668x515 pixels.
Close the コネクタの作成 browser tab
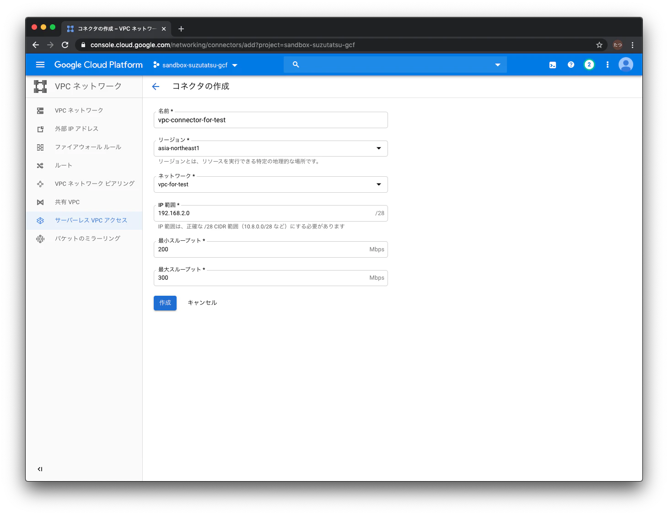click(164, 29)
